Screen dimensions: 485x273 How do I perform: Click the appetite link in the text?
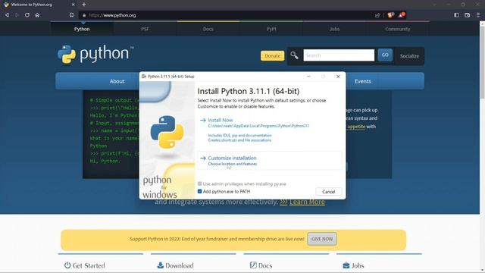click(356, 127)
